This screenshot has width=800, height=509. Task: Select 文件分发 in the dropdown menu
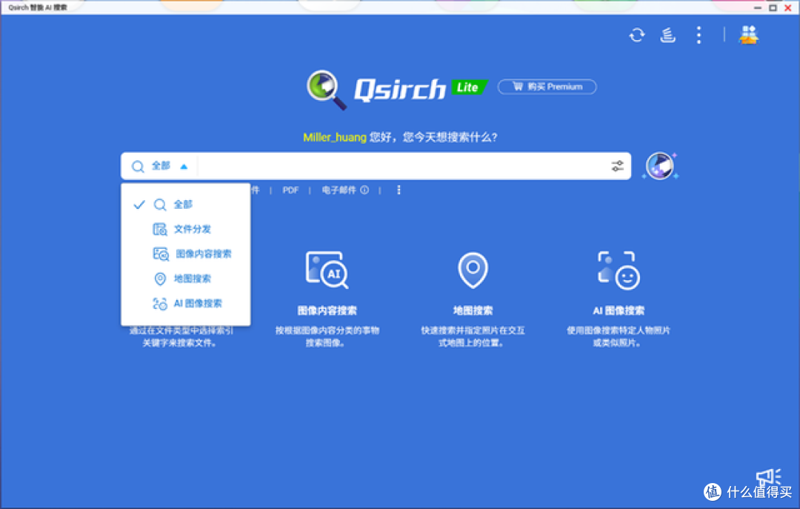[186, 229]
